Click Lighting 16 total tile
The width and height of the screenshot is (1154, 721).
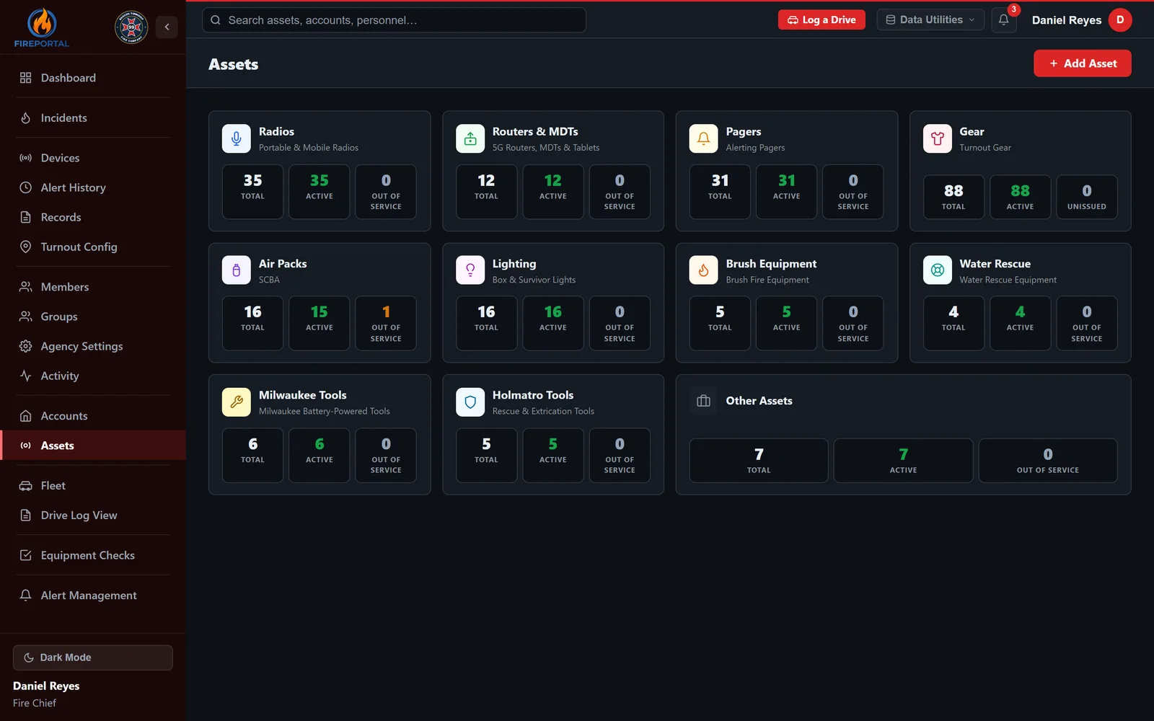[486, 323]
